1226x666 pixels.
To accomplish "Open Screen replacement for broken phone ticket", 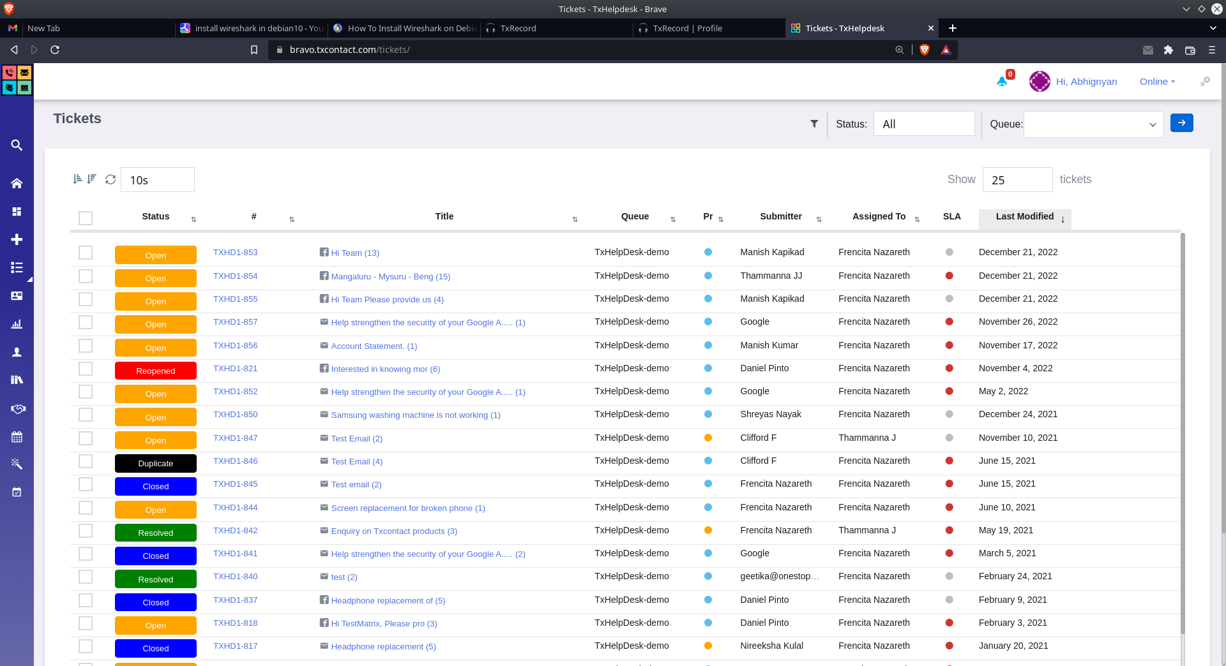I will click(x=408, y=508).
